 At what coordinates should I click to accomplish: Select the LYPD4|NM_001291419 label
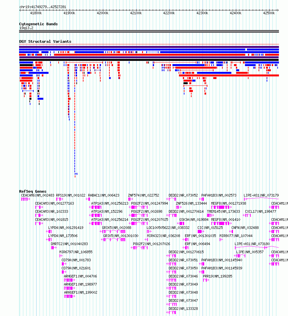pyautogui.click(x=66, y=228)
